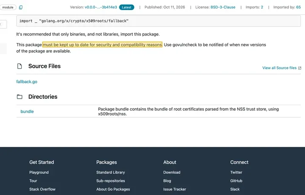Click the Connect footer heading
Viewport: 305px width, 195px height.
coord(239,162)
